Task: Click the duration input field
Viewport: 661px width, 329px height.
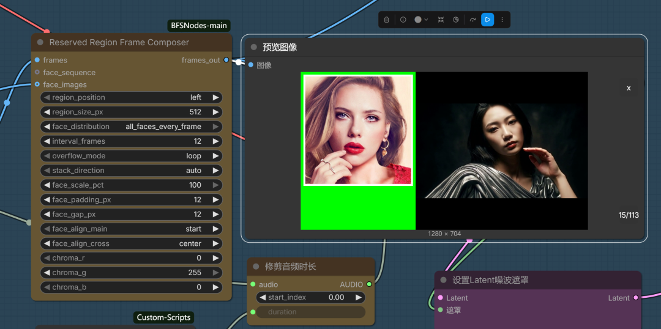Action: click(x=310, y=312)
